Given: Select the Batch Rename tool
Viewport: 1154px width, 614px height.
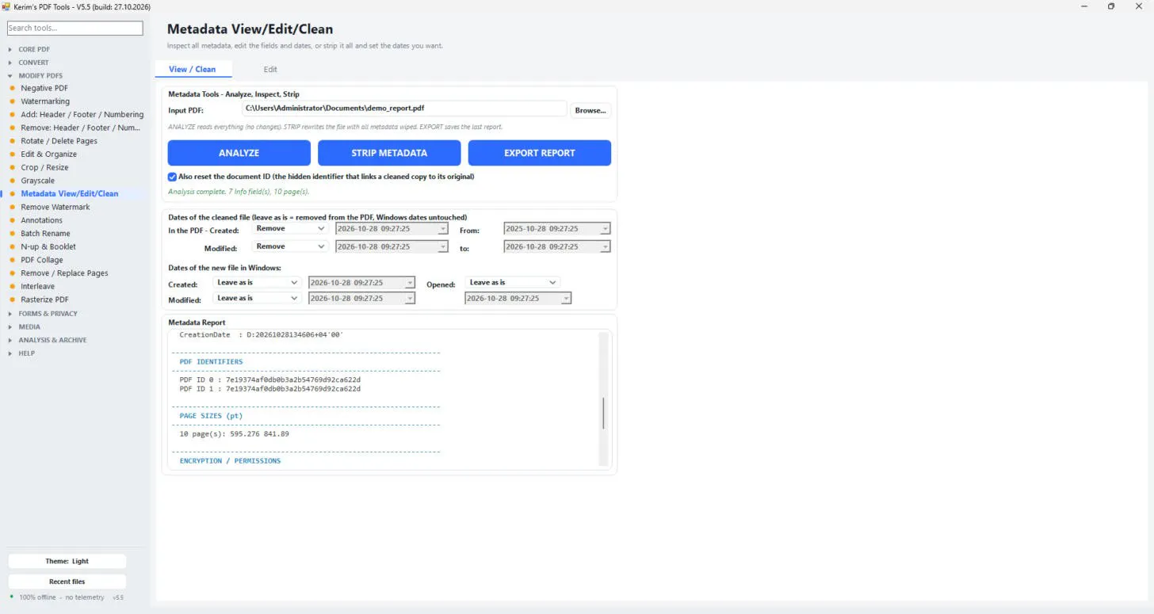Looking at the screenshot, I should pos(45,234).
